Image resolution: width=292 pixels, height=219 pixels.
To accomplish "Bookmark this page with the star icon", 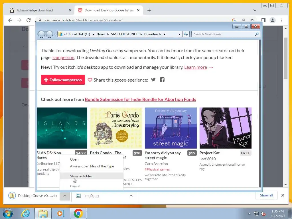I will pyautogui.click(x=252, y=20).
